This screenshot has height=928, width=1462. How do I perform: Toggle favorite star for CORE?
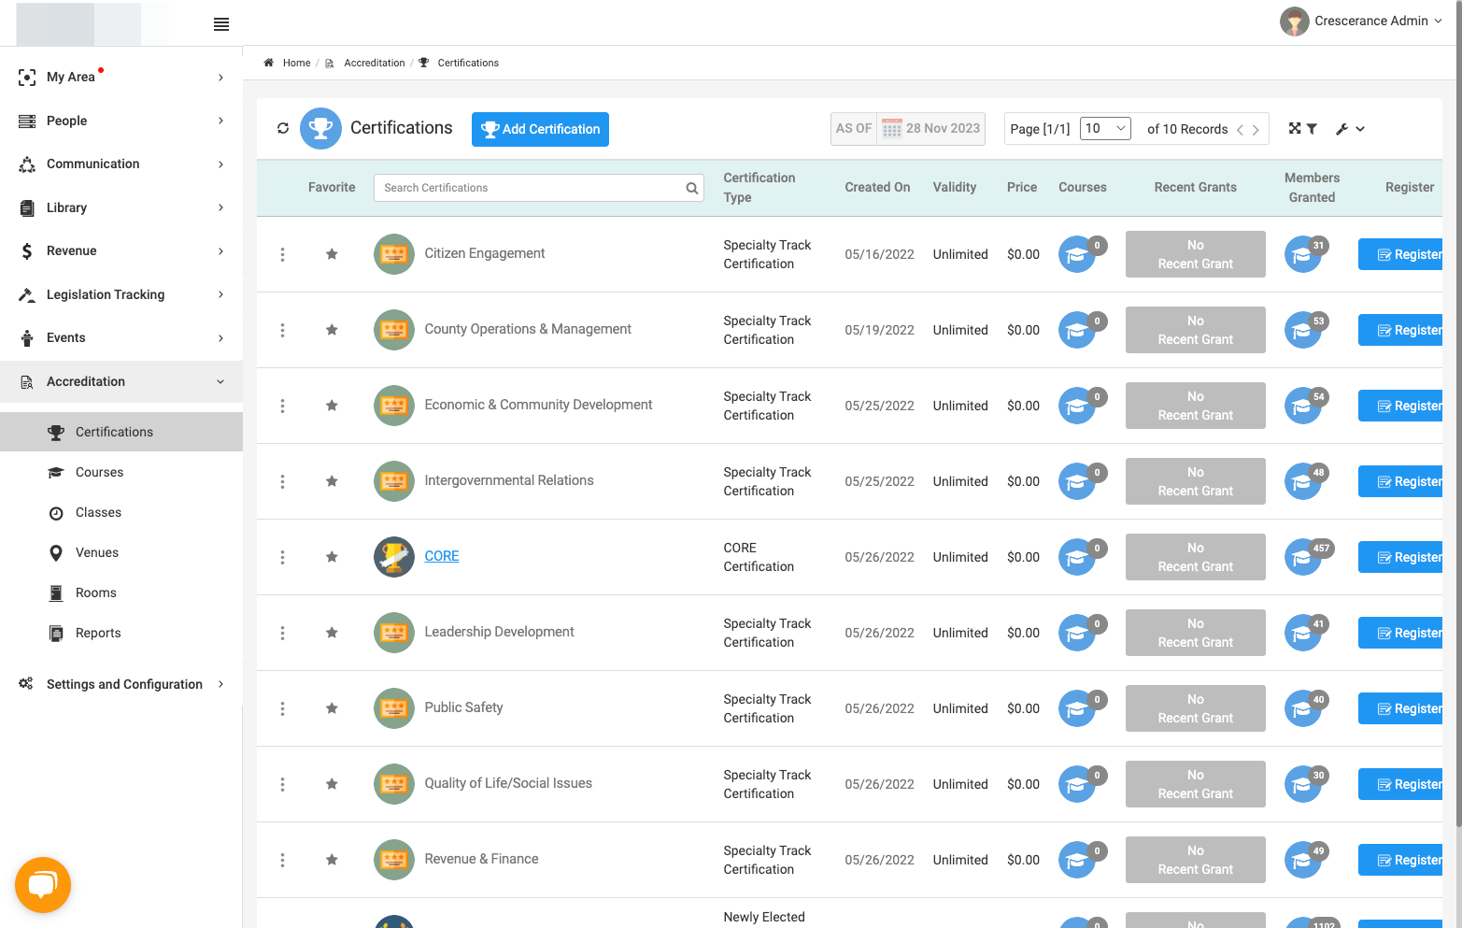(332, 557)
